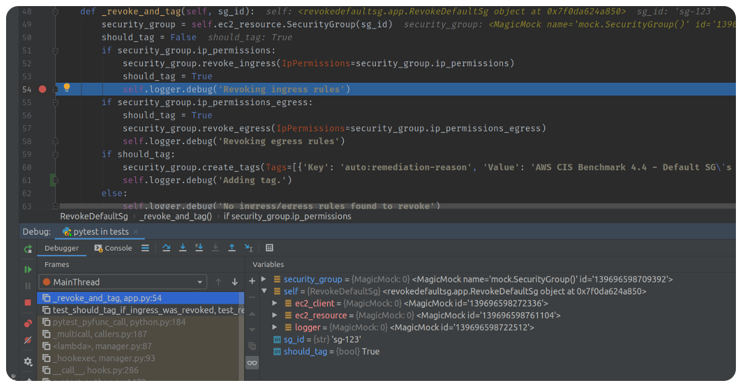
Task: Click the green change marker on line 61
Action: tap(53, 180)
